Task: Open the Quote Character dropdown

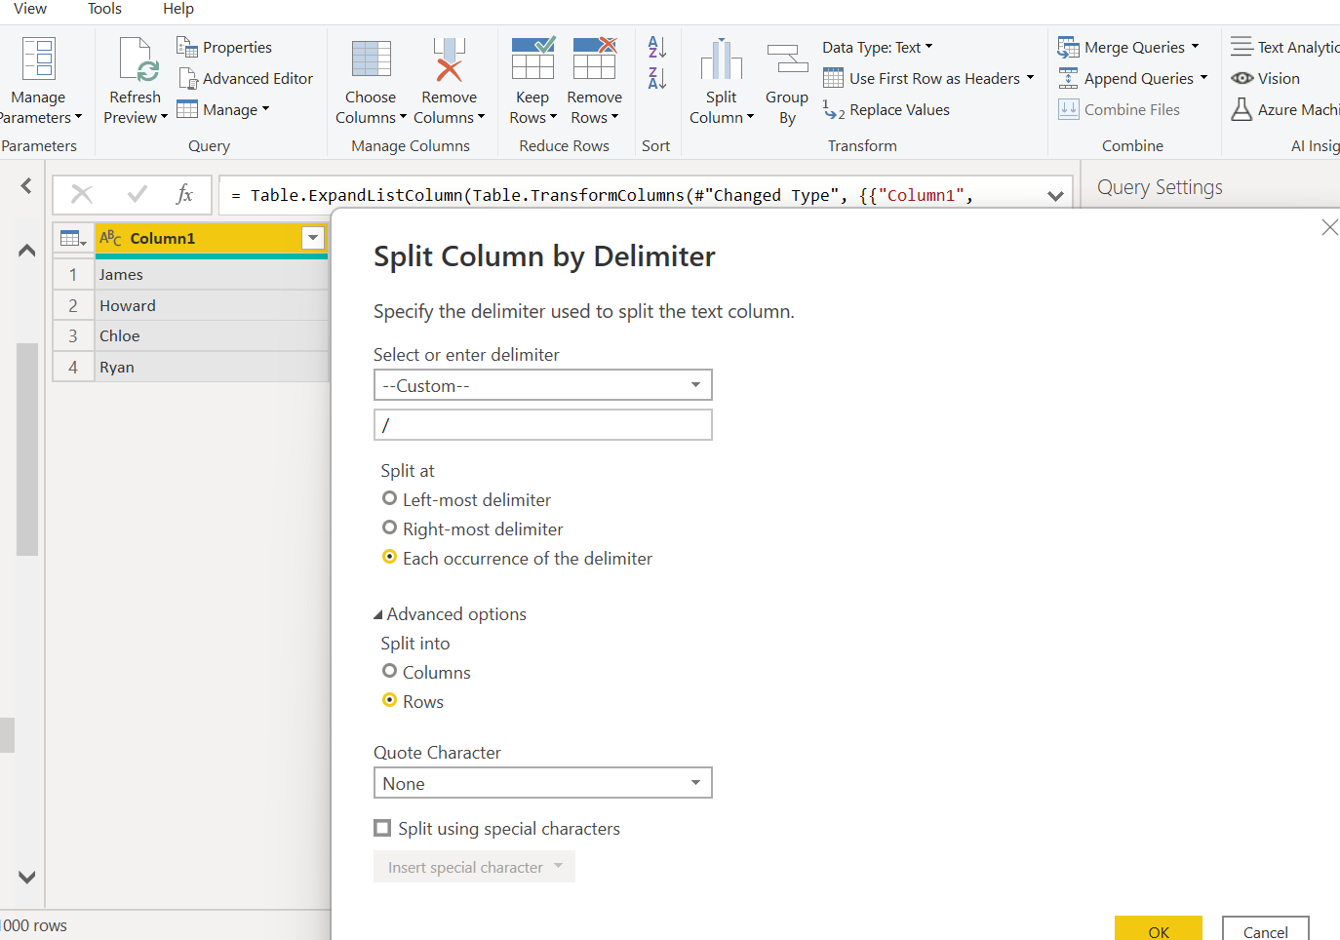Action: (x=543, y=783)
